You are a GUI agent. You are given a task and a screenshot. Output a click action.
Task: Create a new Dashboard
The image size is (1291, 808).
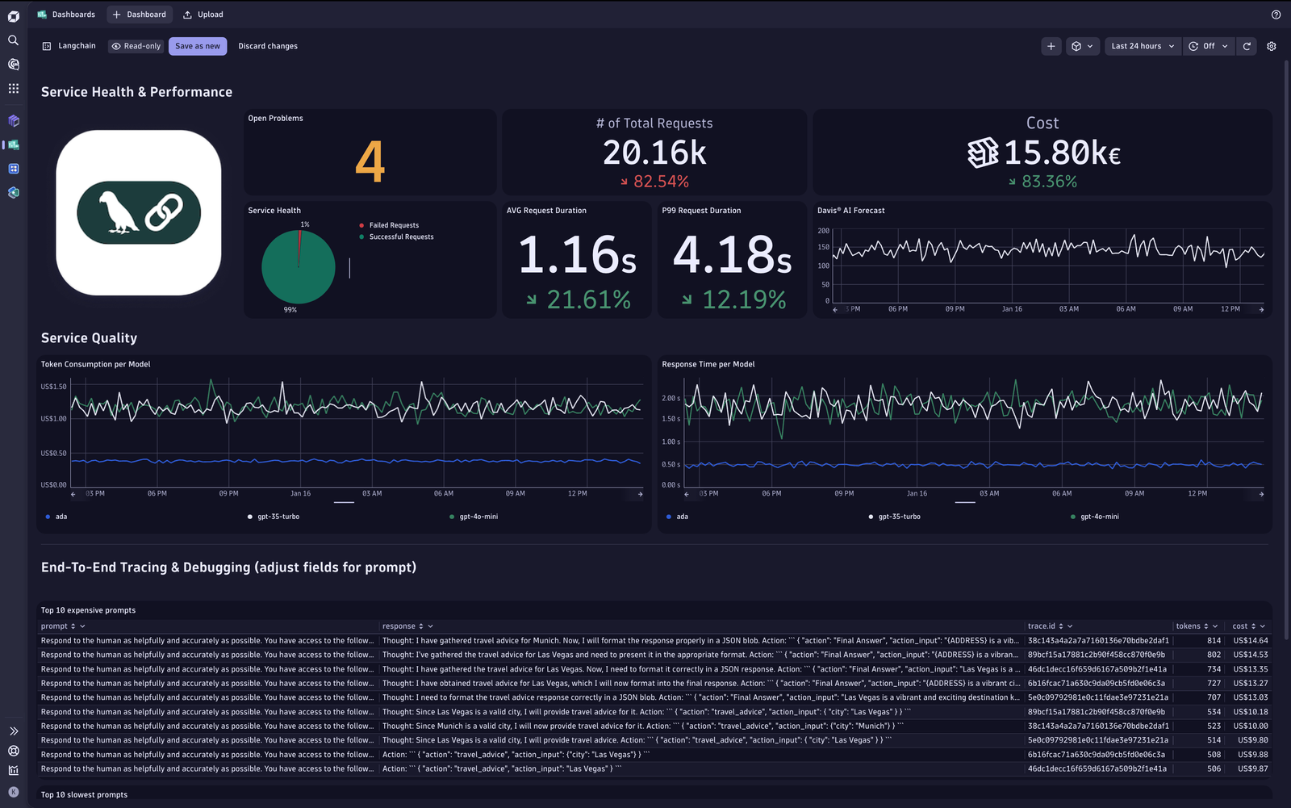[139, 15]
